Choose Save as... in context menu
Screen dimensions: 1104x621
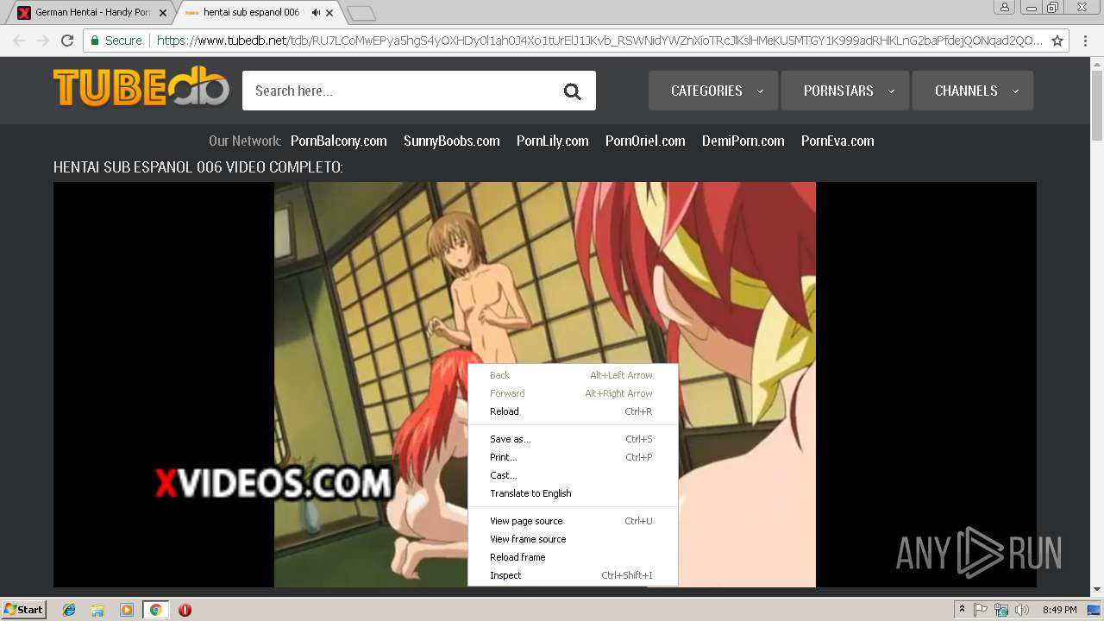[573, 439]
